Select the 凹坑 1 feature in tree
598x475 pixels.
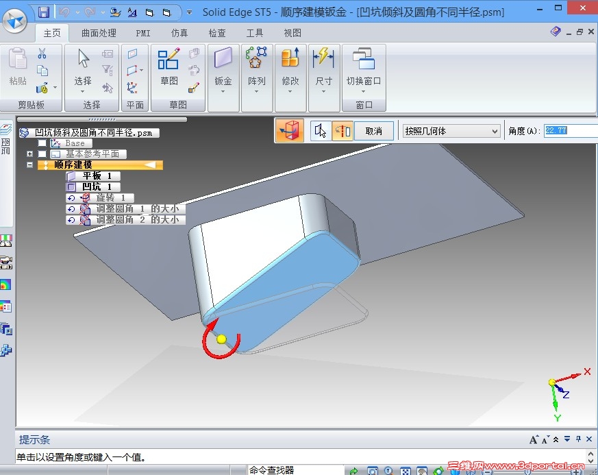tap(93, 186)
